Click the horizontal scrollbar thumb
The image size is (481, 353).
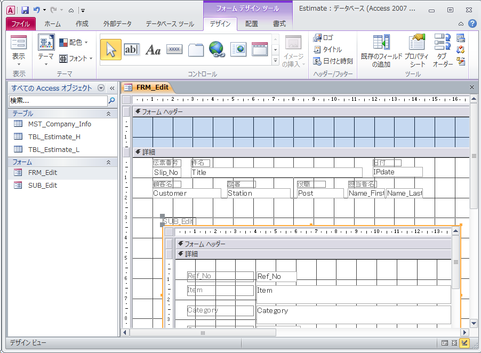click(x=203, y=333)
